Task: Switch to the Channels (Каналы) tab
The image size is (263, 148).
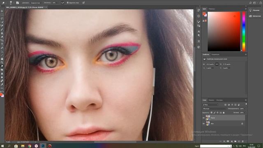Action: click(x=211, y=100)
